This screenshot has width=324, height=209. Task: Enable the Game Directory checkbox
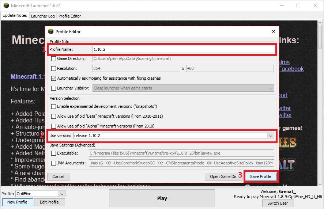(x=53, y=59)
